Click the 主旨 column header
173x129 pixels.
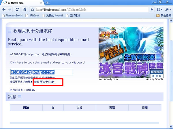pos(80,107)
